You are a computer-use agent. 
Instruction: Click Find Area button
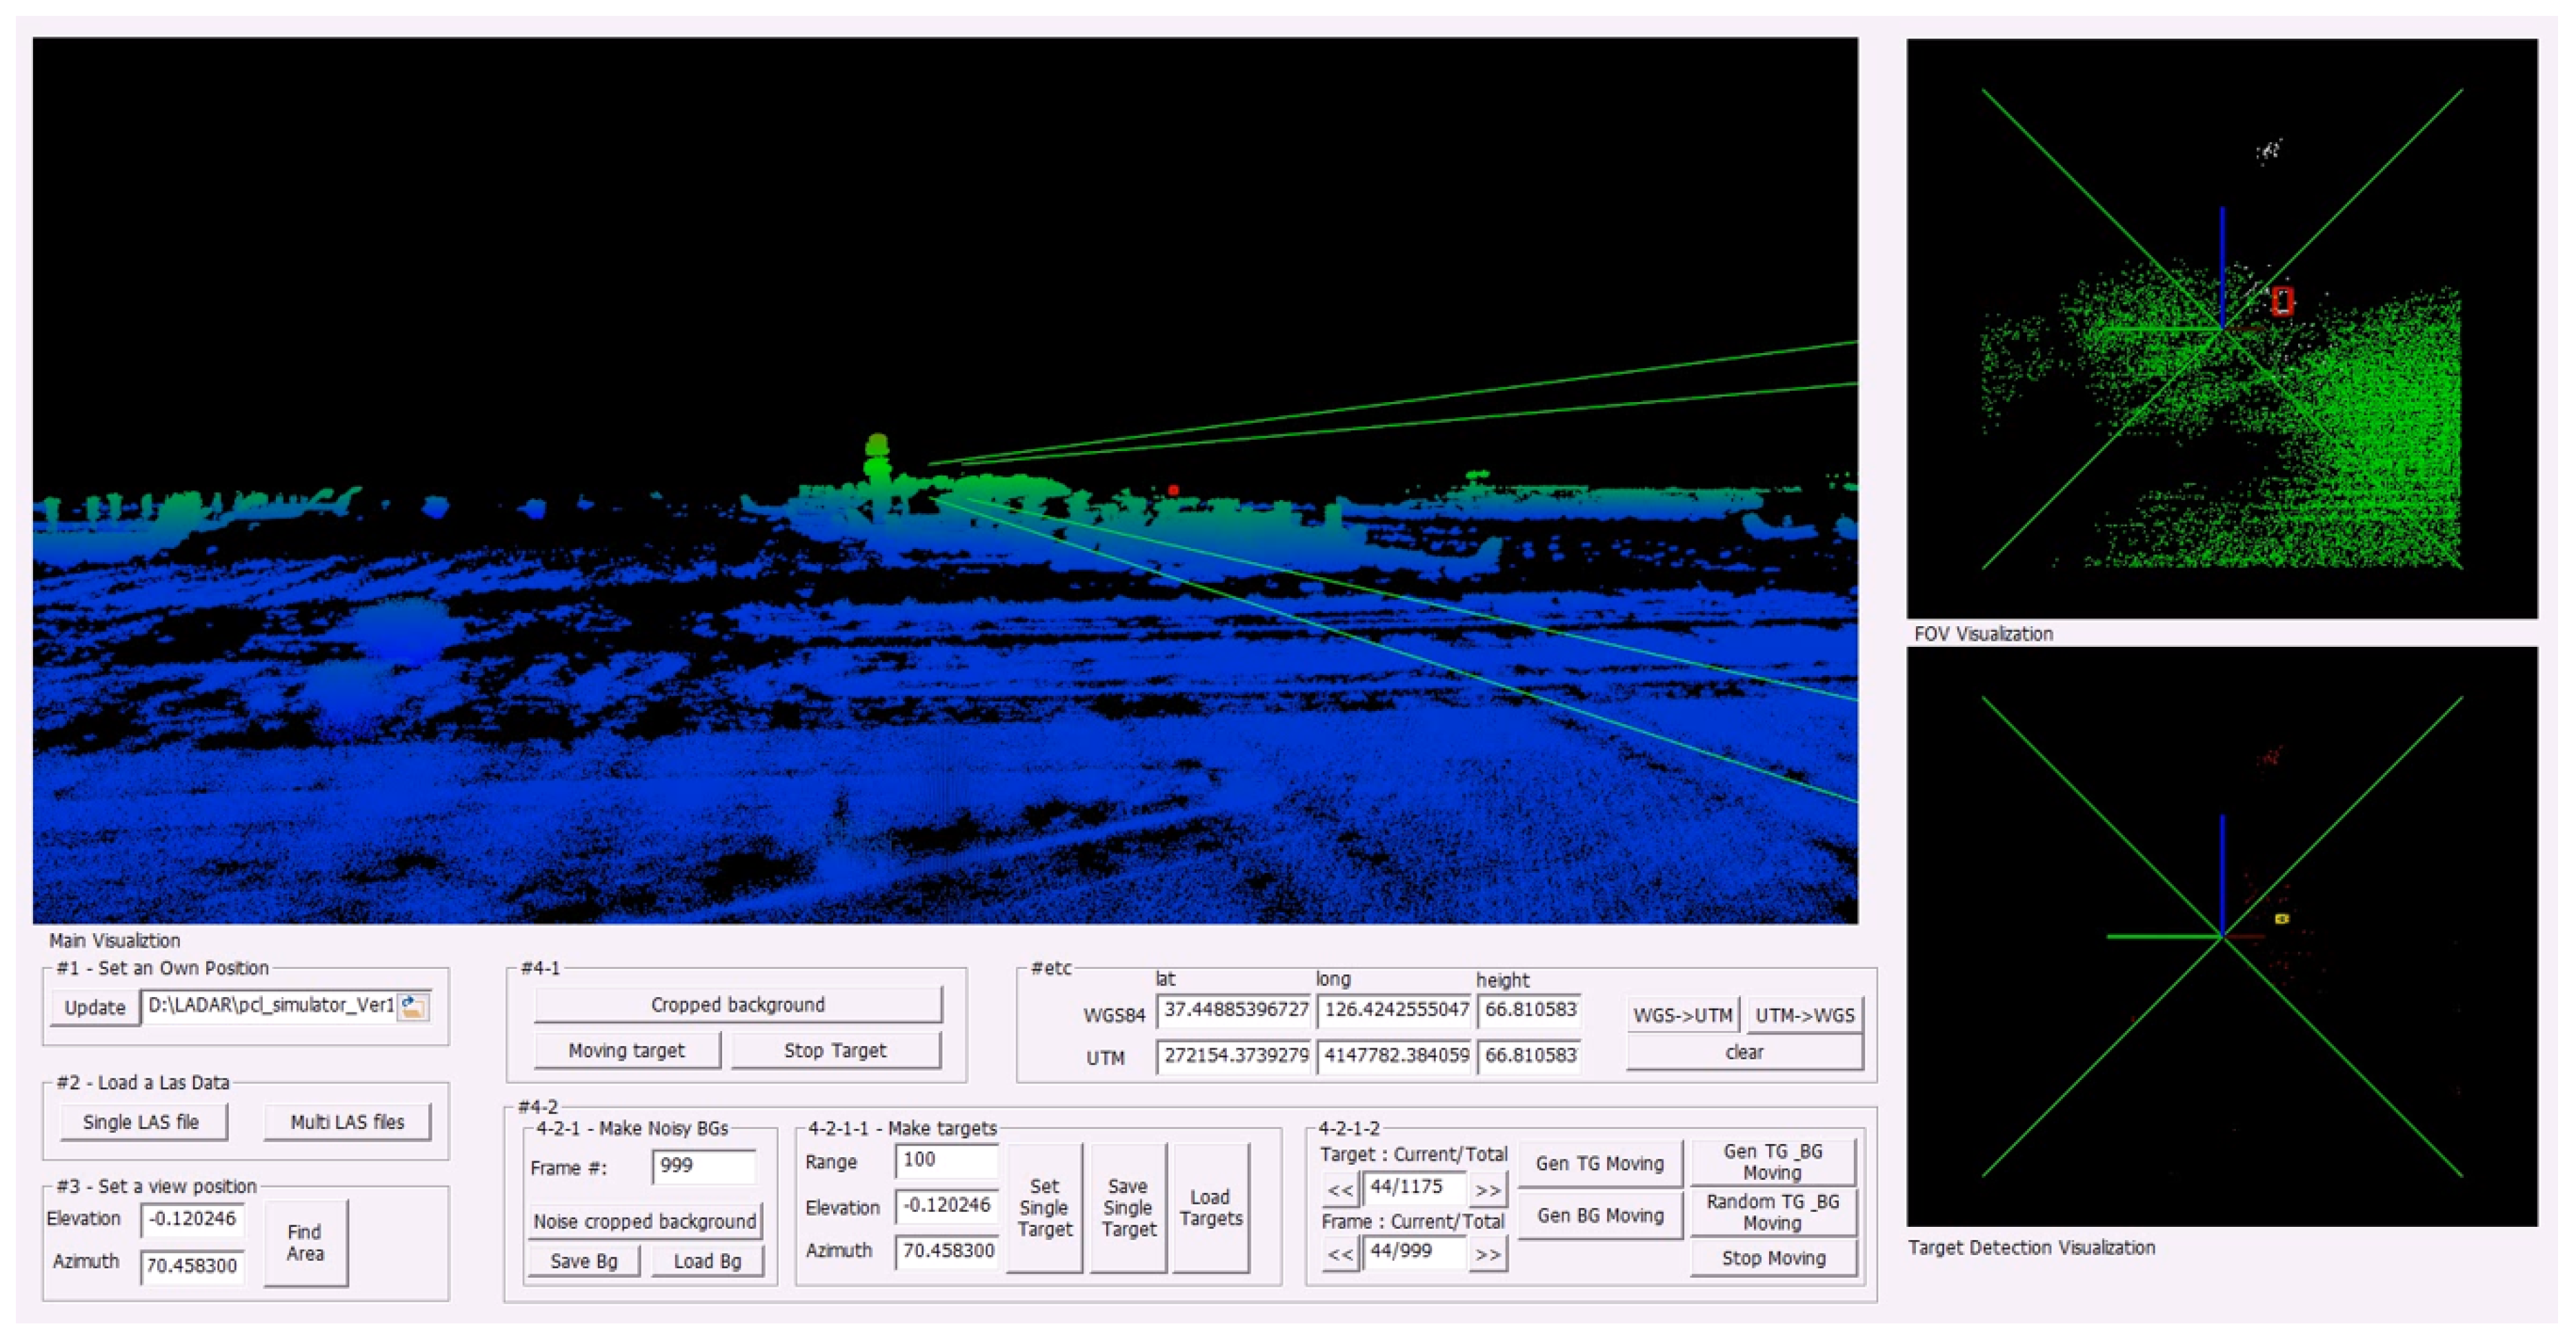[x=305, y=1243]
